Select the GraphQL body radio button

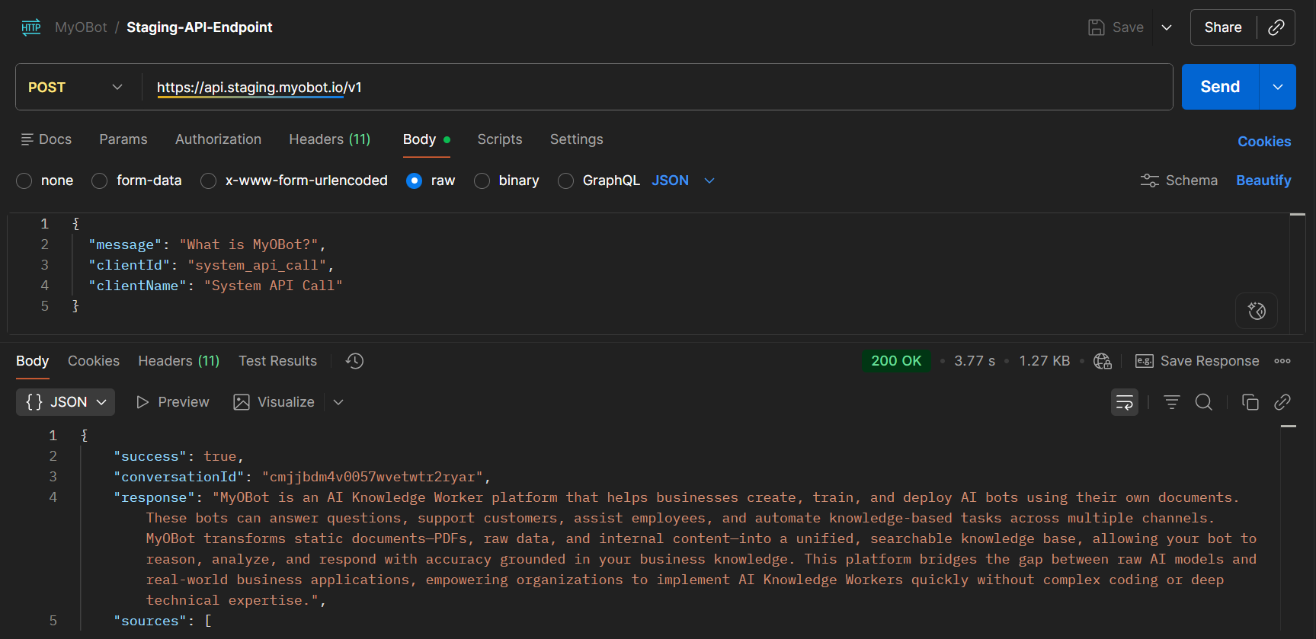pos(565,181)
